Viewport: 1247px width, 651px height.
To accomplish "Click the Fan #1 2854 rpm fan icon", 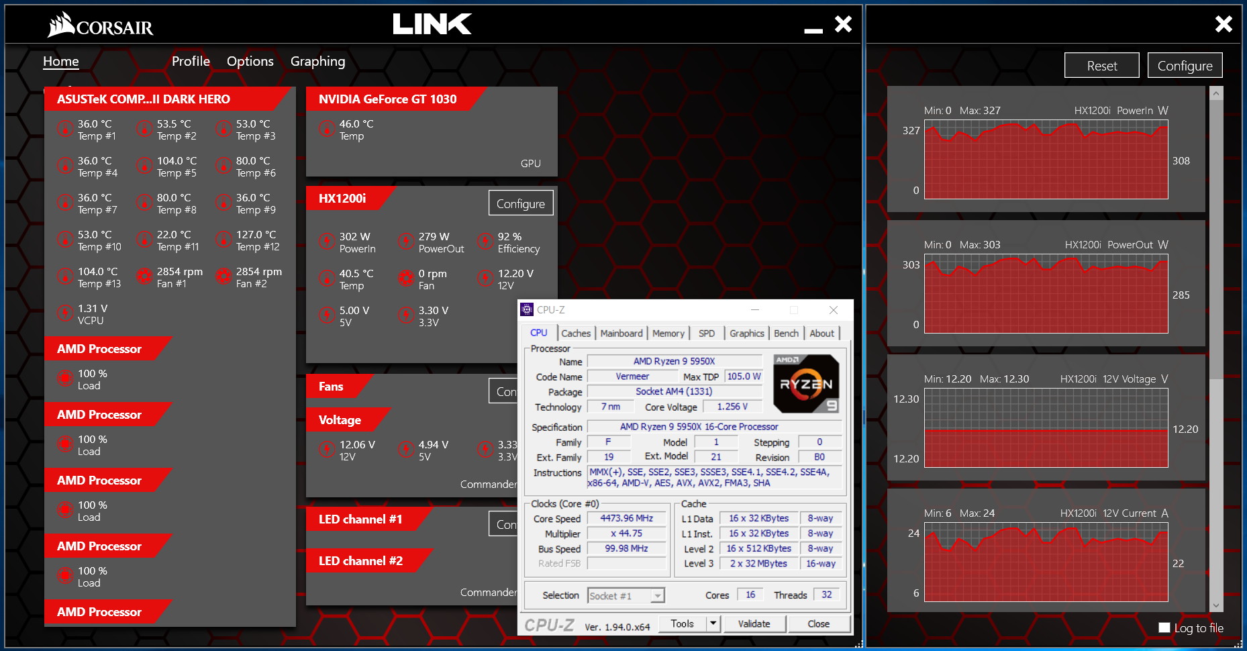I will coord(144,277).
